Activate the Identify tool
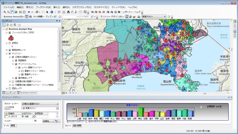 tap(52, 12)
